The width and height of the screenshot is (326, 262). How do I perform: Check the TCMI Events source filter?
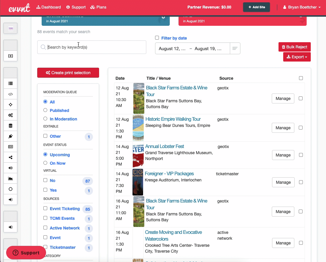tap(45, 218)
